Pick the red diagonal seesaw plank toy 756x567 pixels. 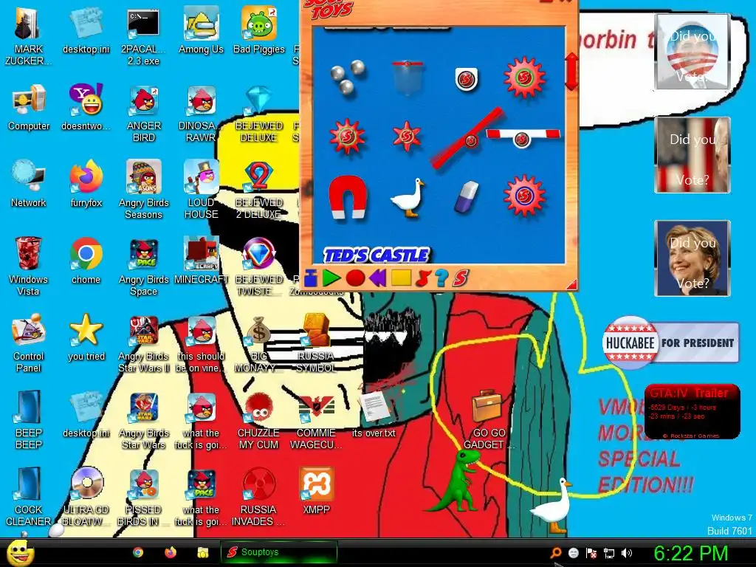coord(467,138)
